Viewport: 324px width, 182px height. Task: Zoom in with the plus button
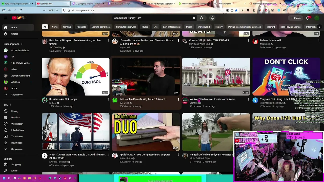pyautogui.click(x=57, y=10)
